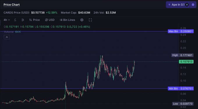This screenshot has height=109, width=198.
Task: Click the 24h Vol $2.53M value
Action: [x=111, y=12]
